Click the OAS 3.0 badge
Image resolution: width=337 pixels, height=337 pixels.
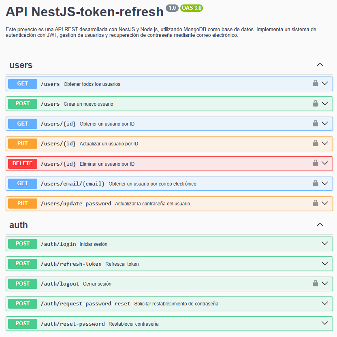pyautogui.click(x=192, y=8)
